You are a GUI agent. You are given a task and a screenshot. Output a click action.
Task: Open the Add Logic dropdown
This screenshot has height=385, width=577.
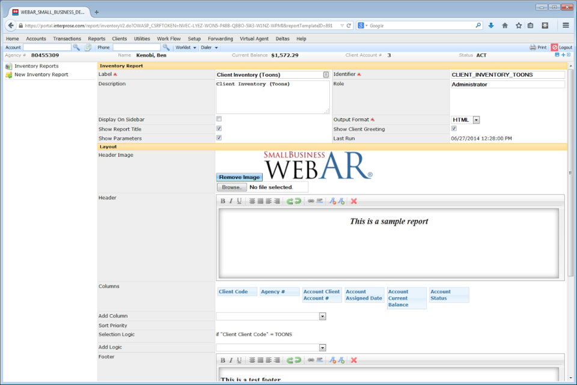pos(322,348)
